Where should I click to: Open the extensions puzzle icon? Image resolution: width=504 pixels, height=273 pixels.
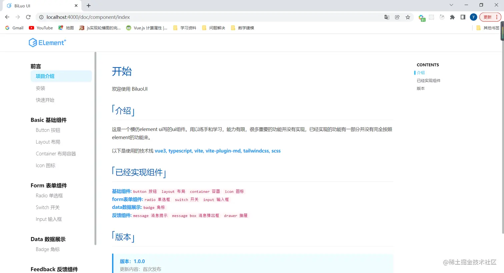[452, 17]
